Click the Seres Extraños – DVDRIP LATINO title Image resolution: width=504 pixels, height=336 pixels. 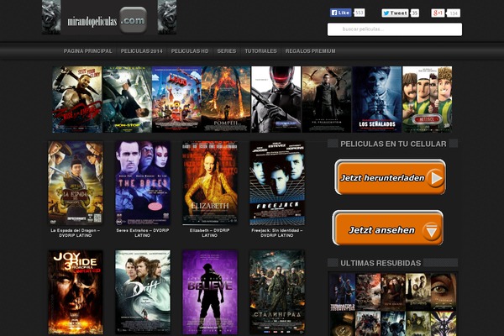pyautogui.click(x=143, y=233)
